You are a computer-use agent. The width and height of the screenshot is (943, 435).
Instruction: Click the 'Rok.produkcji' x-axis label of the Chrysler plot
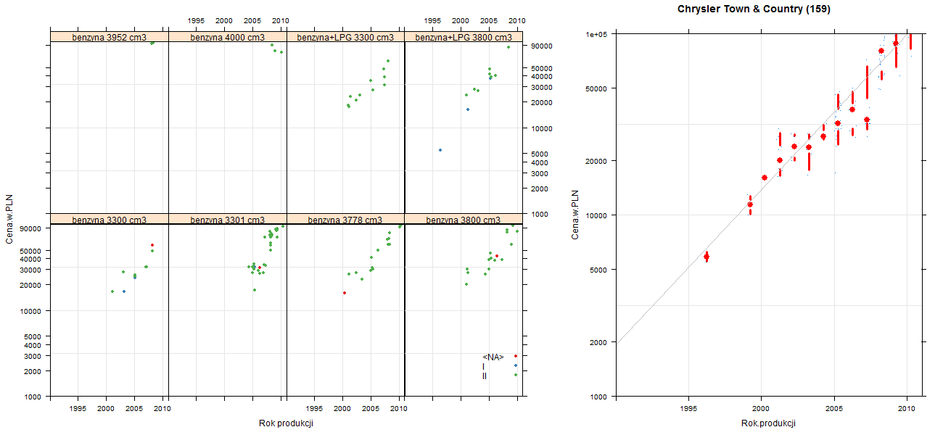(769, 423)
